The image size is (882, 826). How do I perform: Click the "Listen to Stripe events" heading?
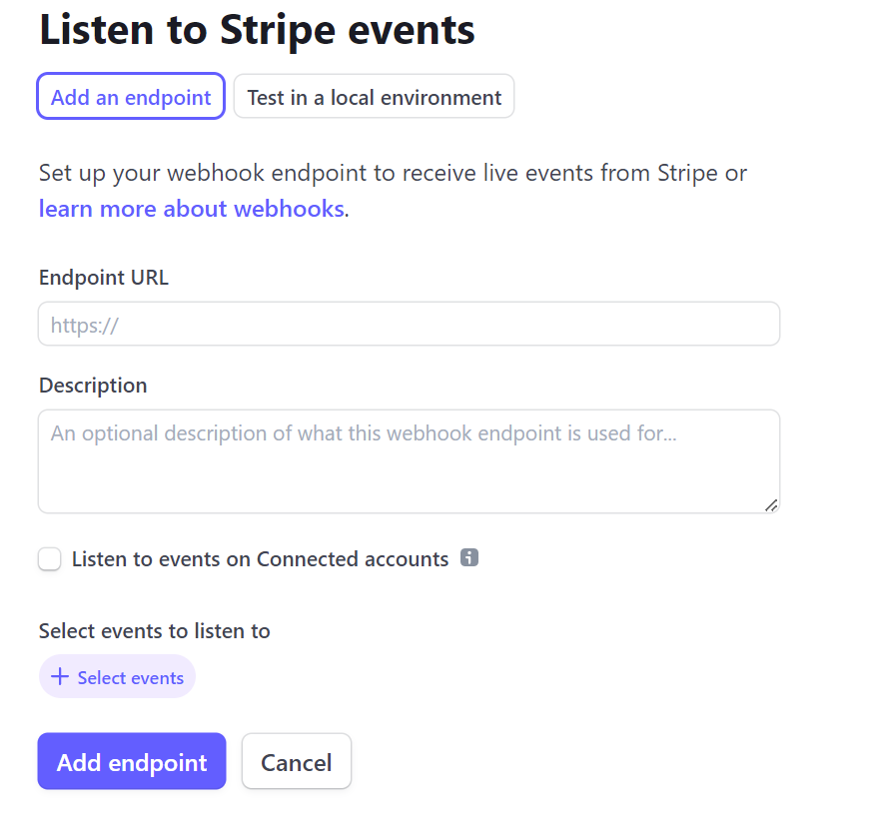pos(257,30)
